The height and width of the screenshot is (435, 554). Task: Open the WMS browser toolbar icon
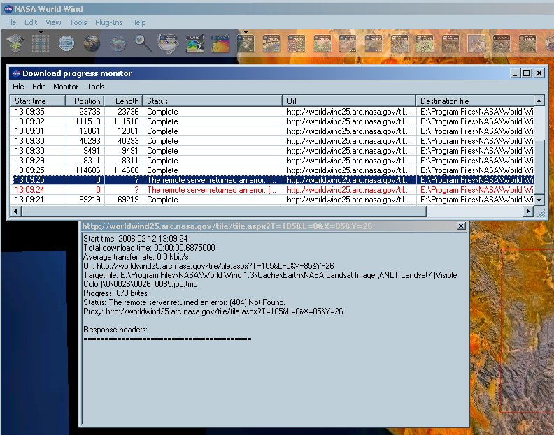click(194, 44)
